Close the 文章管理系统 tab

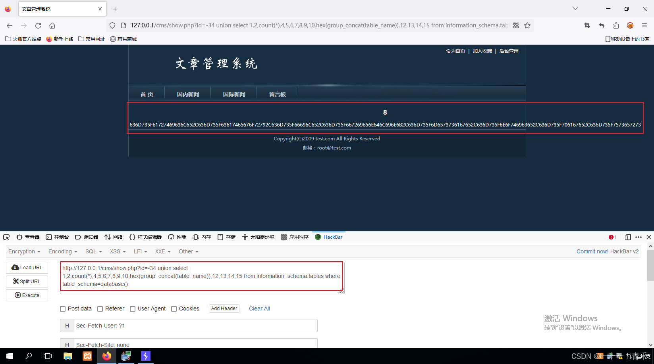coord(100,9)
